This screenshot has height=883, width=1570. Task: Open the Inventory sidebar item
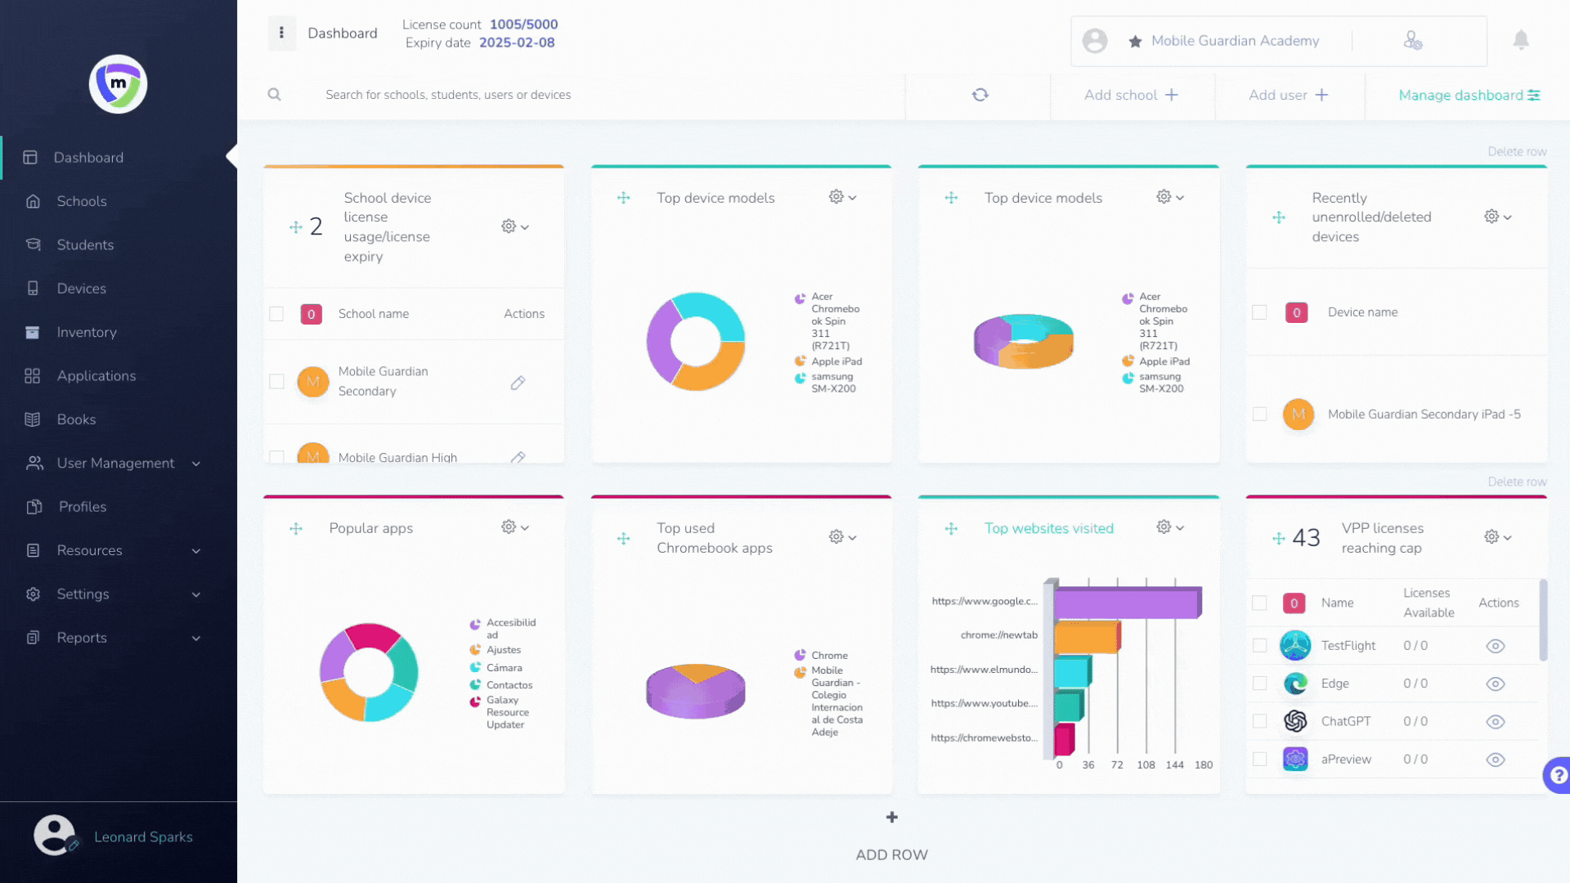click(87, 332)
